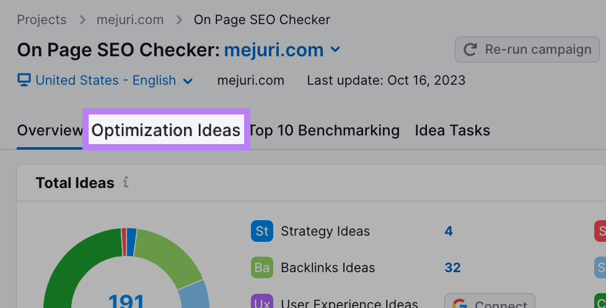Open the Optimization Ideas tab
Image resolution: width=606 pixels, height=308 pixels.
165,130
